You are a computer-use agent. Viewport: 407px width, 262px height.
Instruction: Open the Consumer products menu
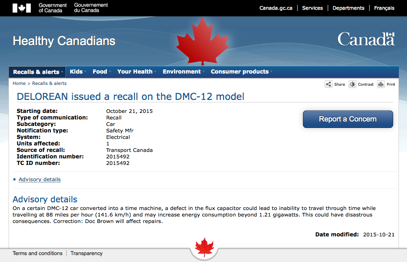click(241, 71)
